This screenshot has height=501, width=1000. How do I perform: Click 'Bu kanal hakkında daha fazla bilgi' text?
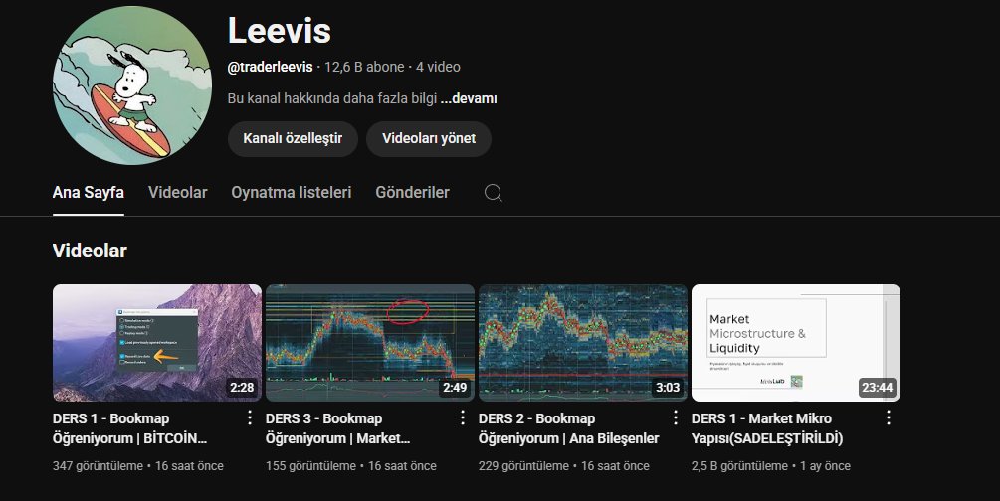pos(332,98)
